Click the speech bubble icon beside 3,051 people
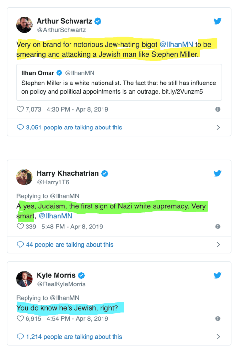This screenshot has width=238, height=356. [x=20, y=128]
